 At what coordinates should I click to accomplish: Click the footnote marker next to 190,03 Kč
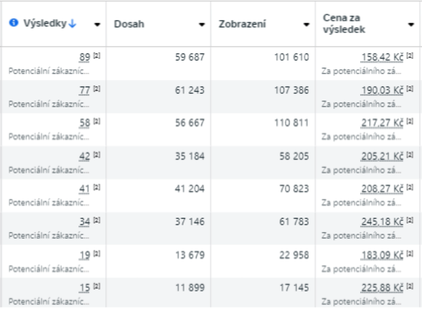click(x=409, y=89)
